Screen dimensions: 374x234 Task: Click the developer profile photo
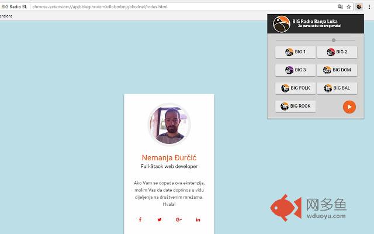(169, 124)
